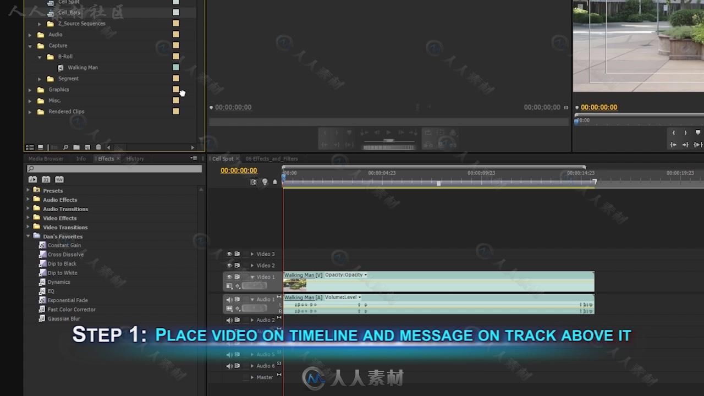704x396 pixels.
Task: Hide the Video 2 track output
Action: coord(229,266)
